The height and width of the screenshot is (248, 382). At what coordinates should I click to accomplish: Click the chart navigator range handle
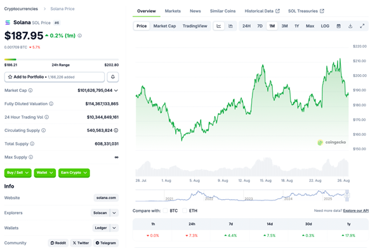(x=347, y=195)
